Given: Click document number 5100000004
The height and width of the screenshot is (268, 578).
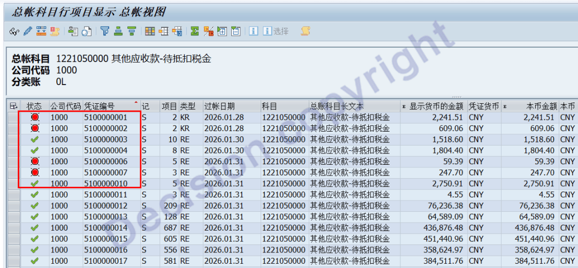Looking at the screenshot, I should point(106,150).
